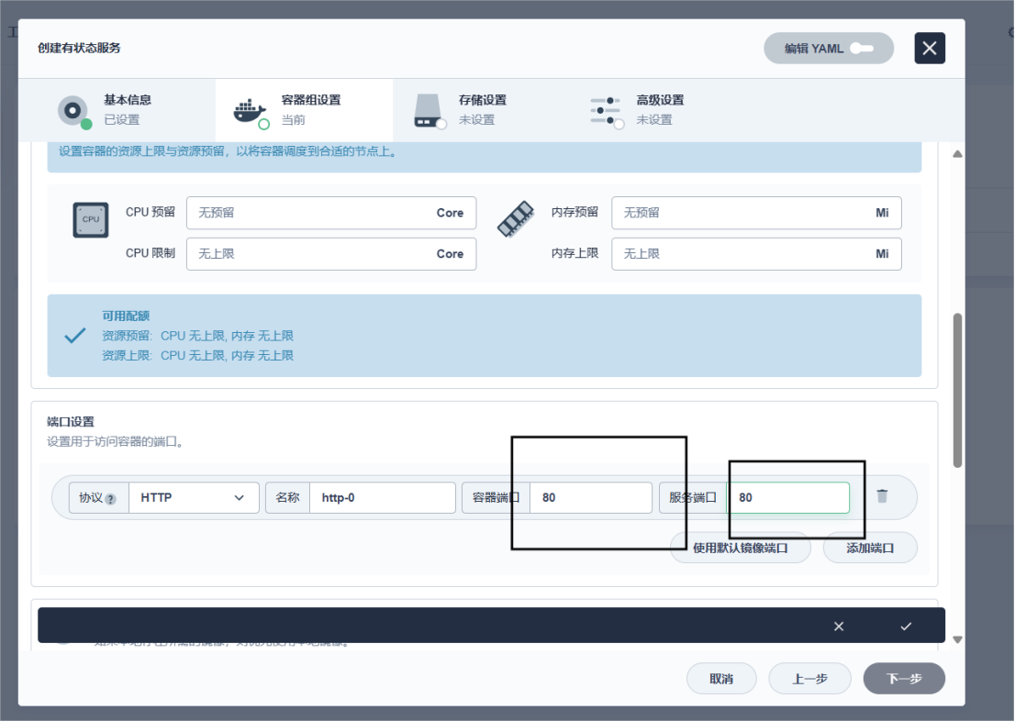The image size is (1015, 721).
Task: Close the 创建有状态服务 dialog
Action: pos(930,48)
